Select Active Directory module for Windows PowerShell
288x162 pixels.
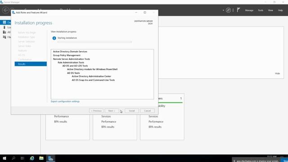coord(92,69)
